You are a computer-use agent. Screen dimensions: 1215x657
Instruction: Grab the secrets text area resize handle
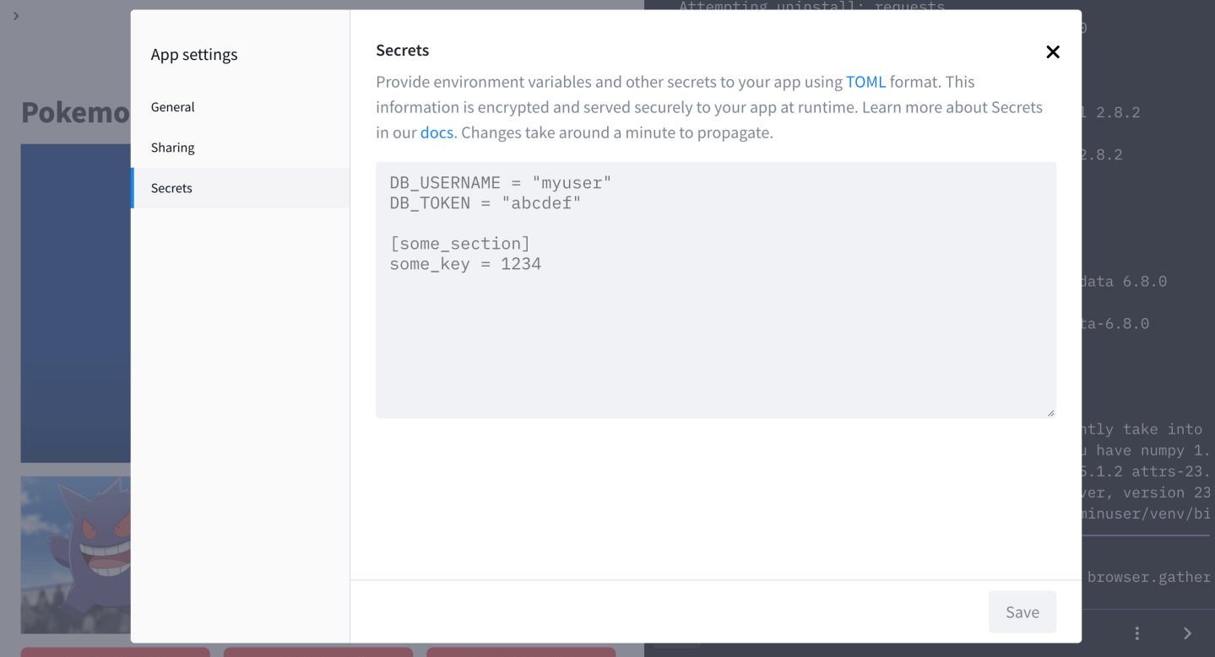pos(1050,412)
